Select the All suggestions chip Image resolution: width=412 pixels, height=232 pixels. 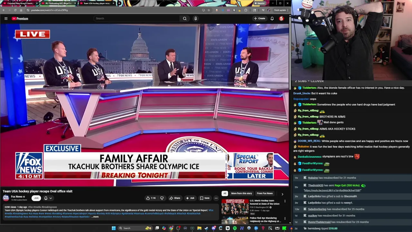click(225, 193)
